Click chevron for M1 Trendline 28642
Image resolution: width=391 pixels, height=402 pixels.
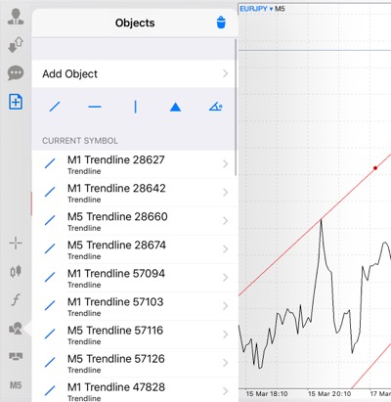click(x=225, y=192)
